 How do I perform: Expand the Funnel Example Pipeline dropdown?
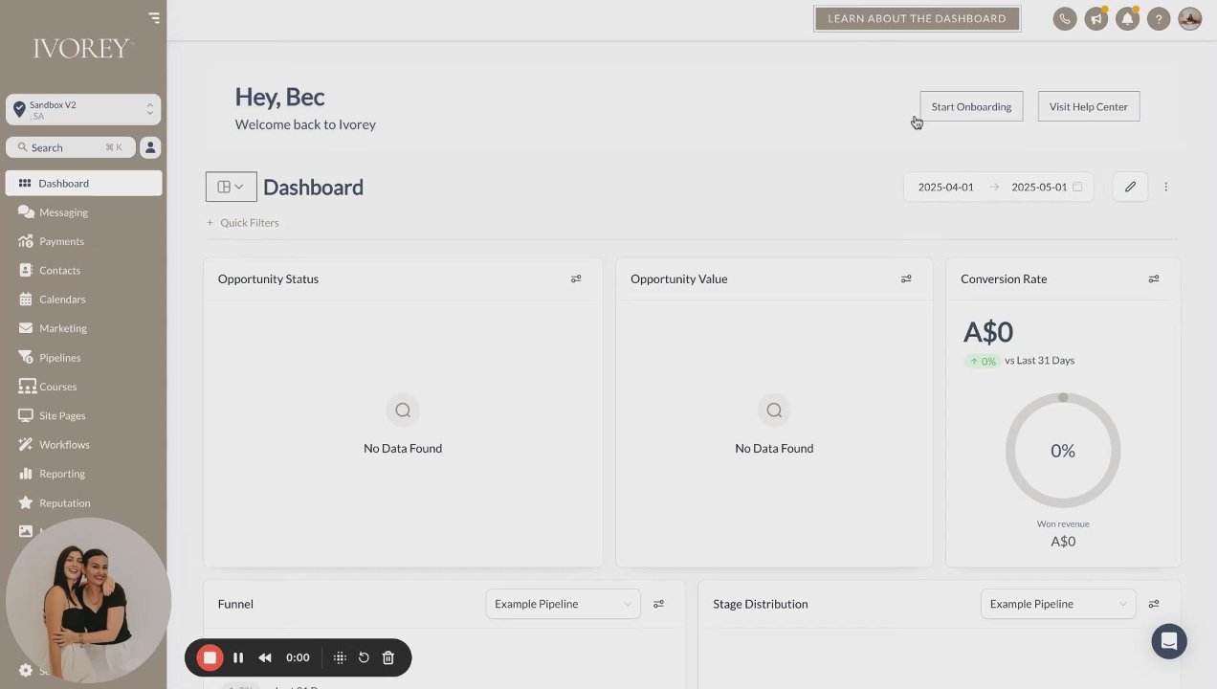(563, 604)
